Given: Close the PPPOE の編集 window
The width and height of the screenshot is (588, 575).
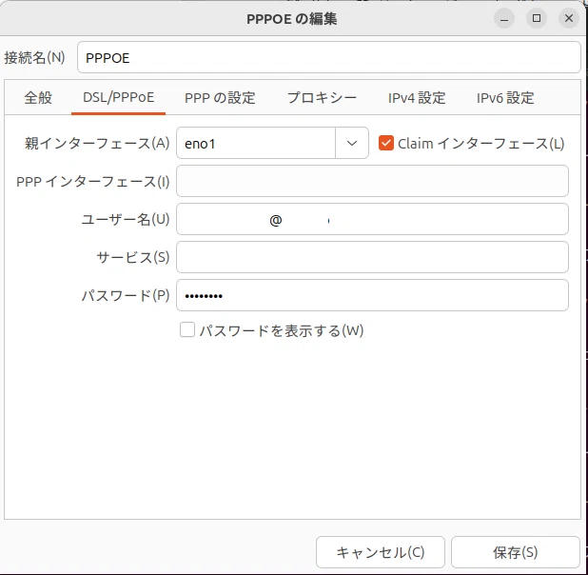Looking at the screenshot, I should click(569, 18).
